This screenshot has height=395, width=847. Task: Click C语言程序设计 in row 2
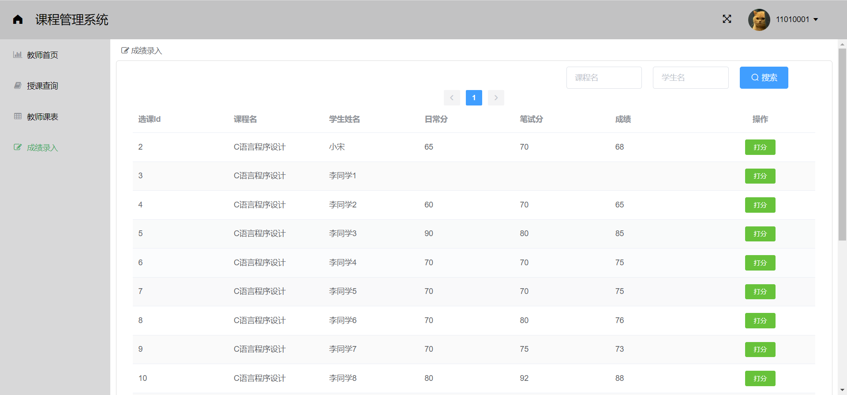[x=260, y=176]
